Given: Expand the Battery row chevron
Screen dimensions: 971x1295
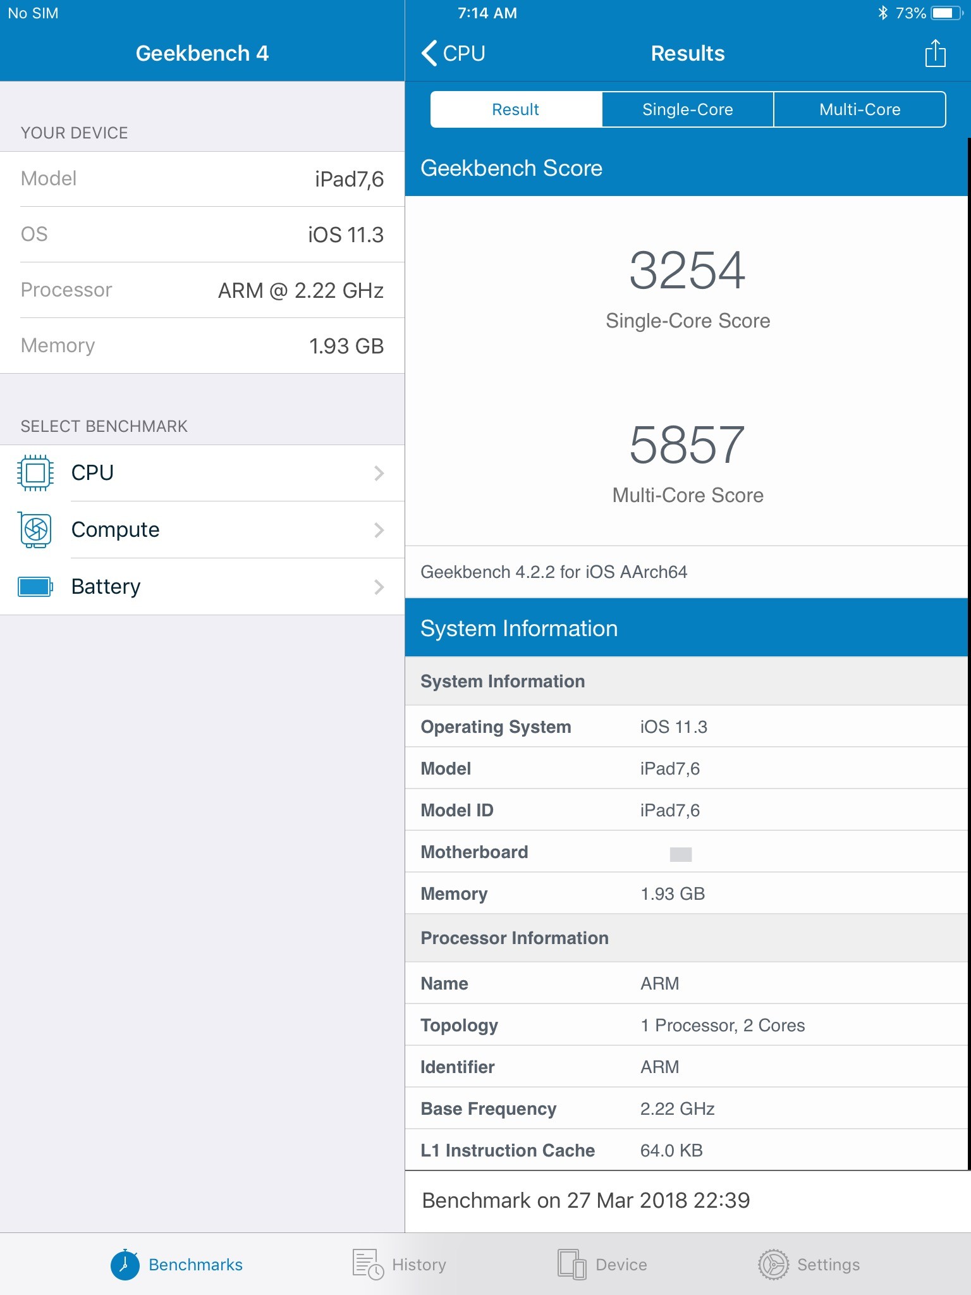Looking at the screenshot, I should coord(379,587).
